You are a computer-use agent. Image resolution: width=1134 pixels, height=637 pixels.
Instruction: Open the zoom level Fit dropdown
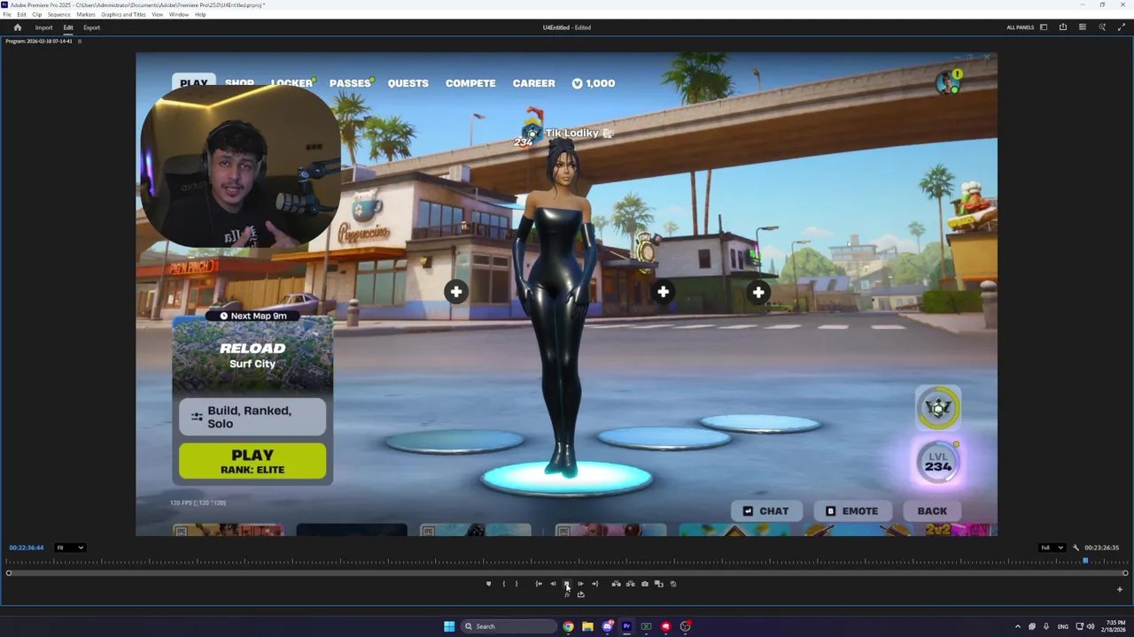tap(70, 548)
